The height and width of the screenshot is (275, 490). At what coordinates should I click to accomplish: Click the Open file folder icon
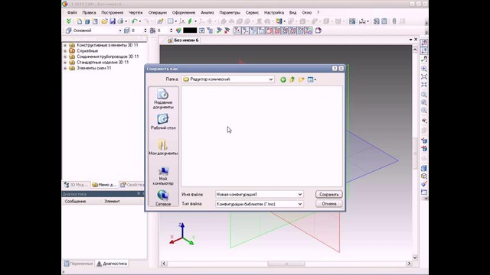[x=104, y=21]
